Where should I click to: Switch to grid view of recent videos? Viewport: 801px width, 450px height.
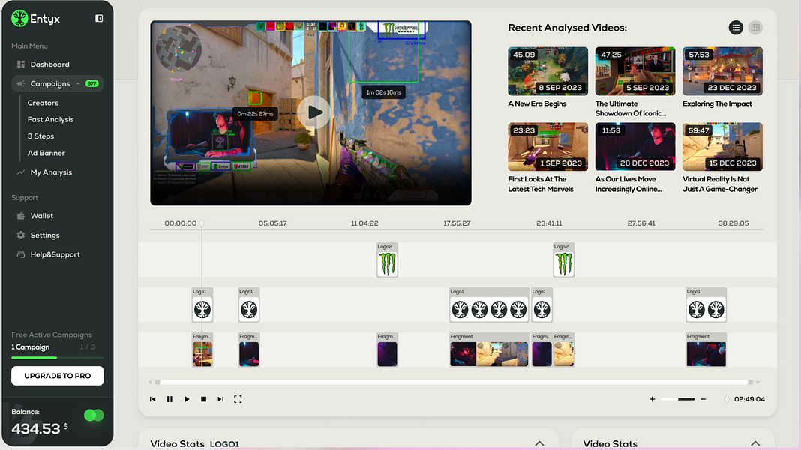point(755,28)
